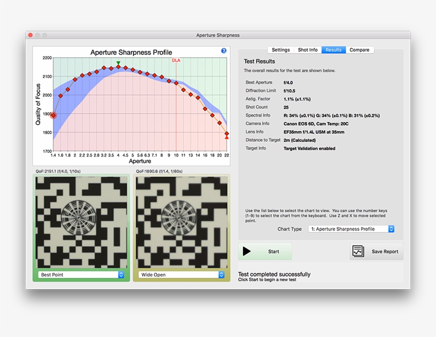
Task: Click the red triangle marker at f/22
Action: (x=227, y=137)
